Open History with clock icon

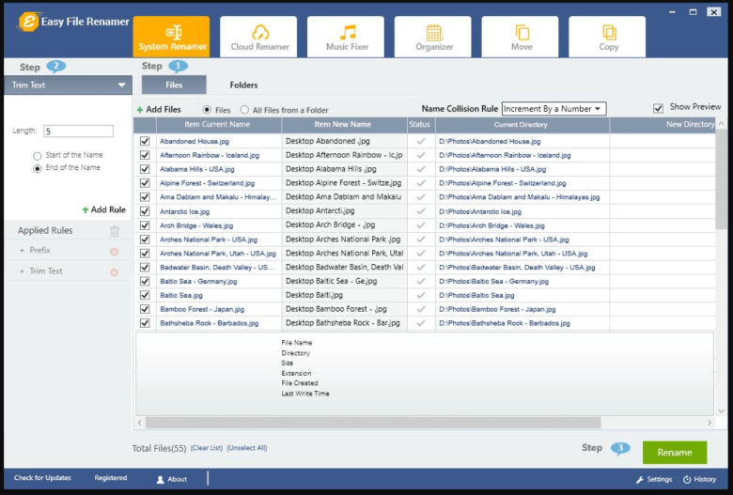point(700,479)
